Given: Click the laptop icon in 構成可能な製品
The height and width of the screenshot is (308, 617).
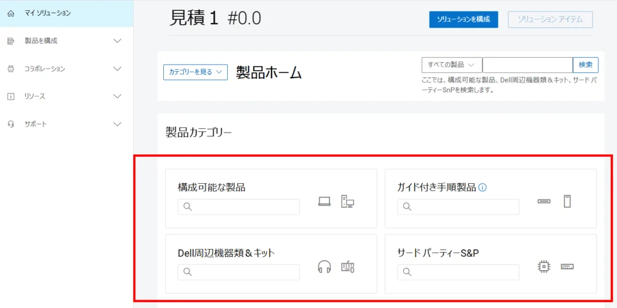Looking at the screenshot, I should 324,202.
